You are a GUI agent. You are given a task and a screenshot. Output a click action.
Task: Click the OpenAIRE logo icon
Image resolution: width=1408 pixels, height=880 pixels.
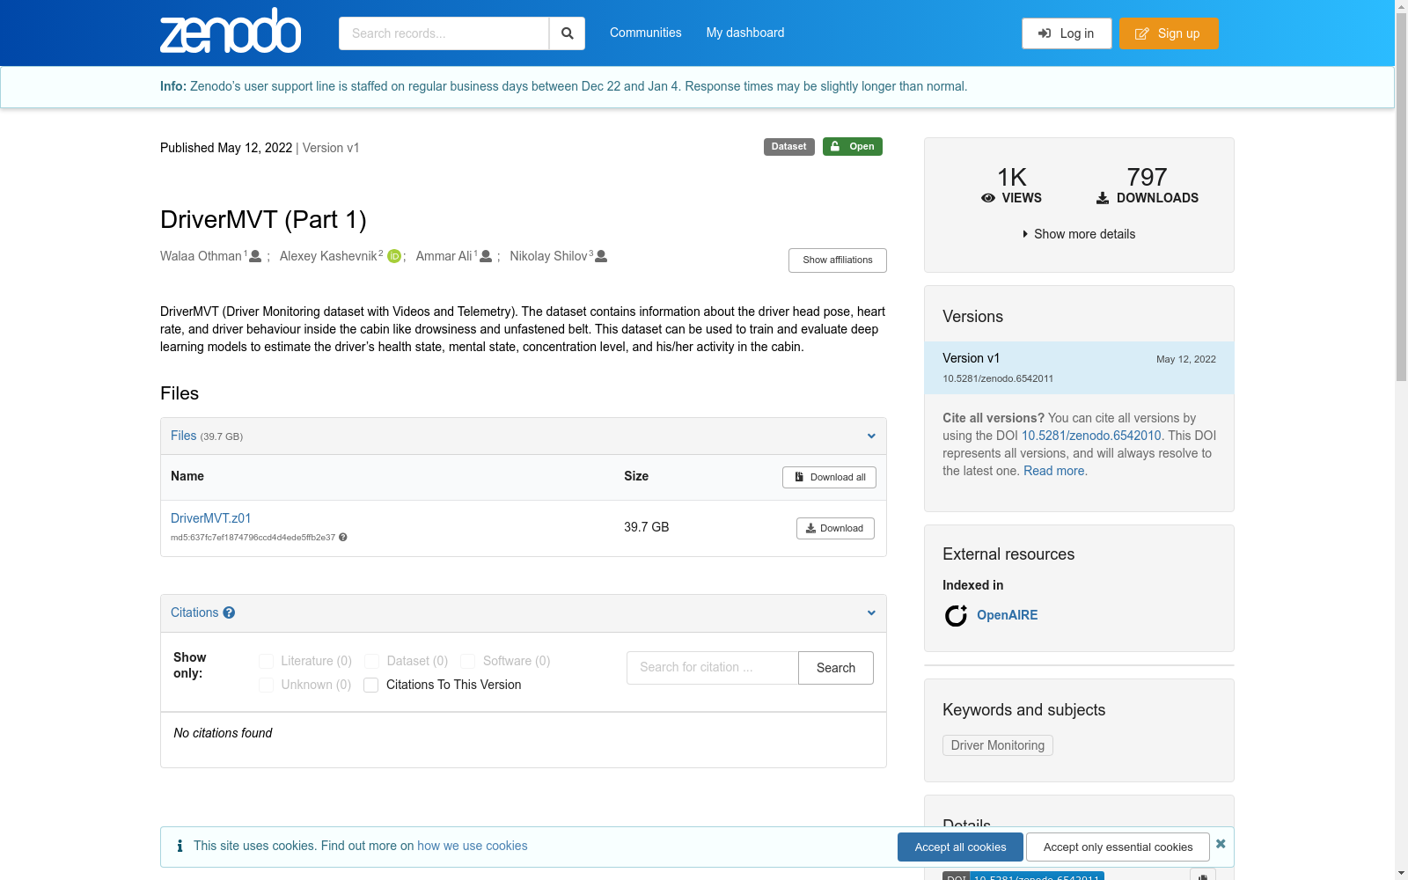[956, 615]
